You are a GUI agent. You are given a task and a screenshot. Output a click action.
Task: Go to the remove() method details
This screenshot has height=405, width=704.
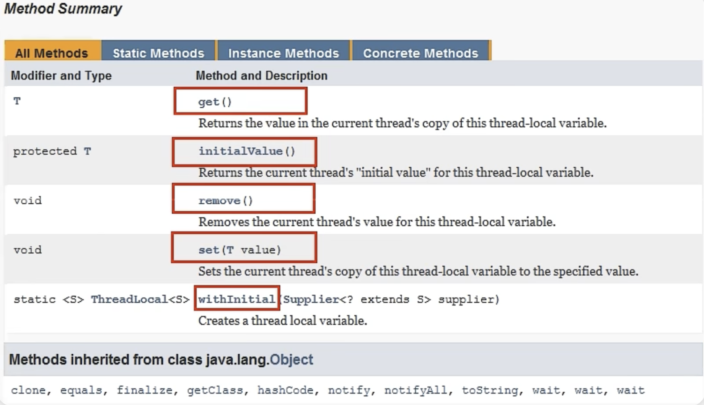pos(220,201)
